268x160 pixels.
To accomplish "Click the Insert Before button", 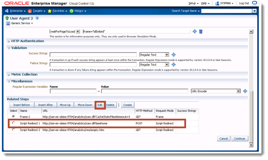I will coord(21,105).
